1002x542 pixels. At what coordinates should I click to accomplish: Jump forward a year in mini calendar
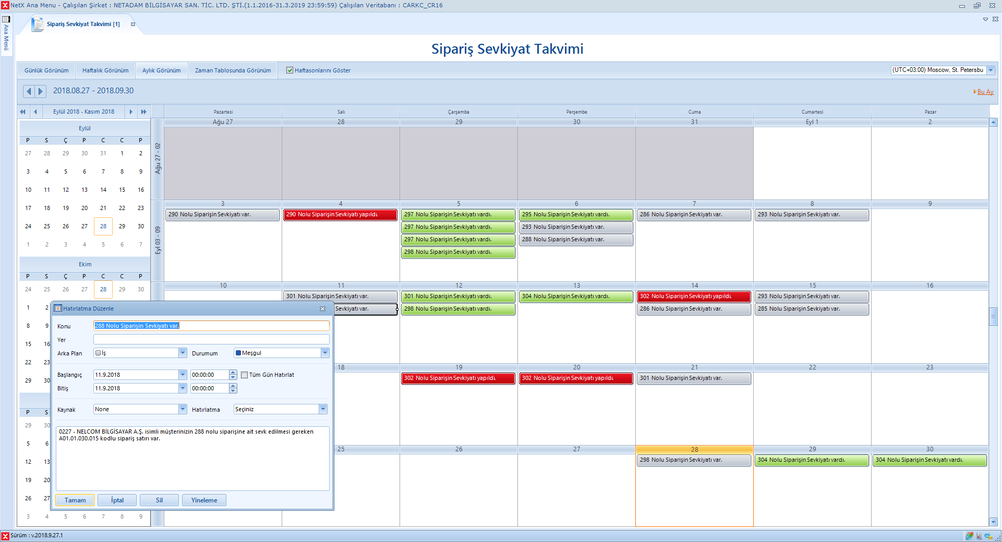[x=144, y=112]
